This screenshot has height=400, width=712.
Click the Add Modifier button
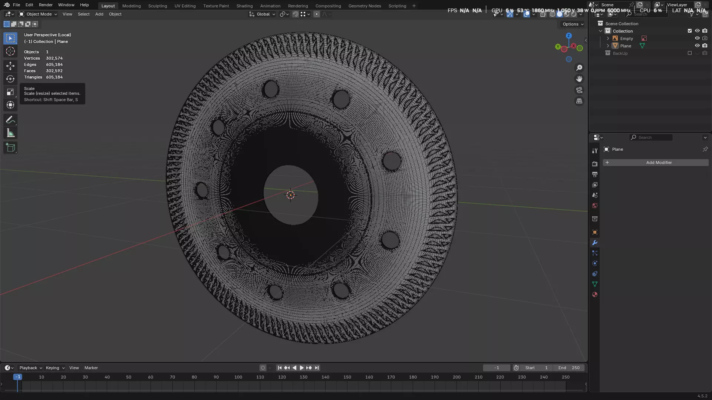(655, 163)
